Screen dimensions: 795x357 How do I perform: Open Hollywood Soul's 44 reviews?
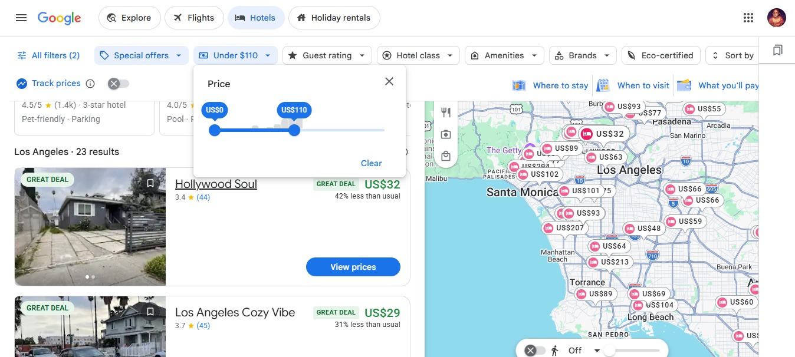point(203,197)
